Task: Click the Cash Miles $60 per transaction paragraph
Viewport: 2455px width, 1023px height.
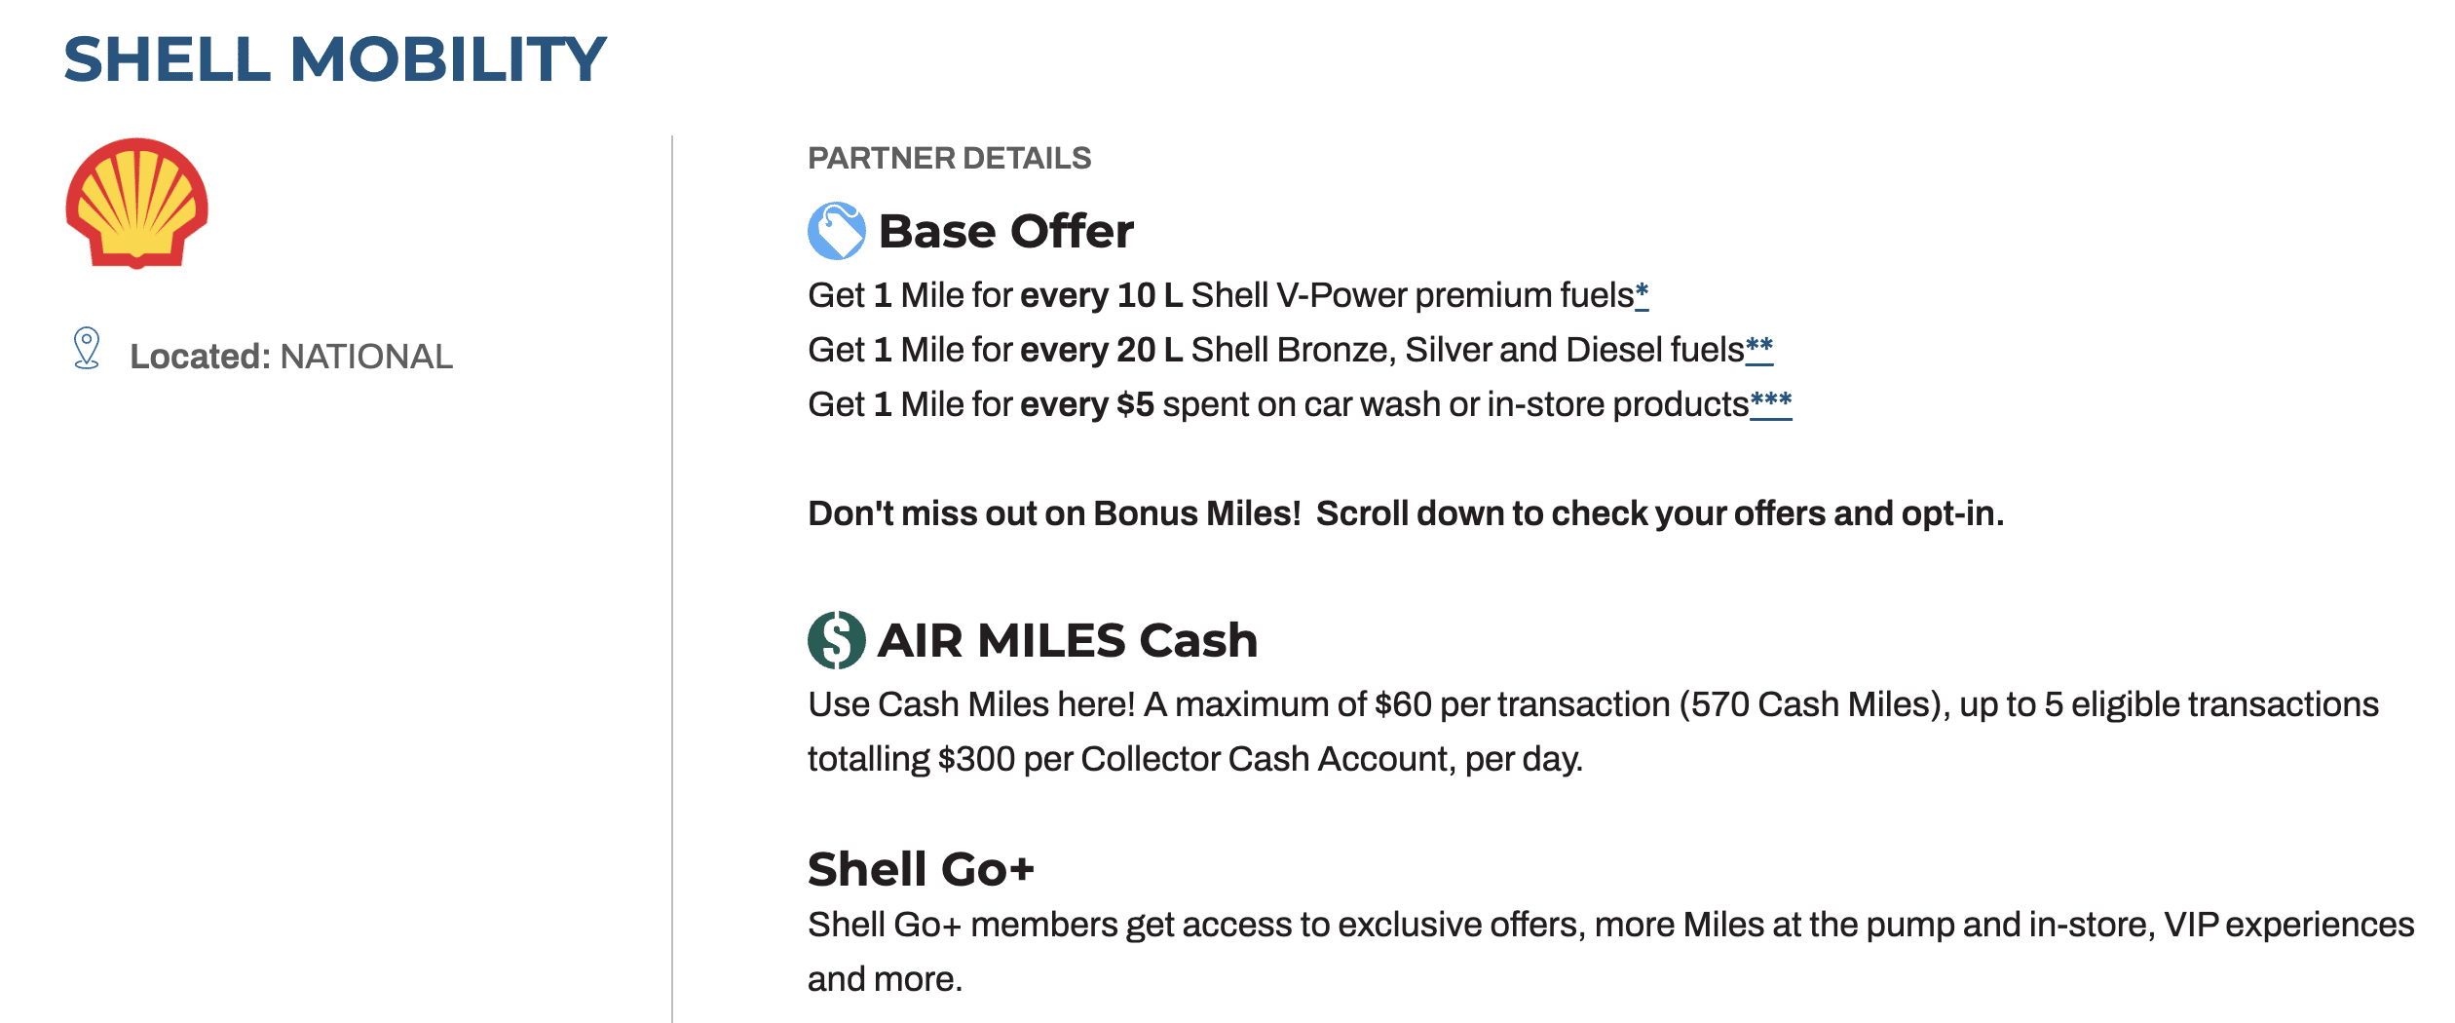Action: [1592, 731]
